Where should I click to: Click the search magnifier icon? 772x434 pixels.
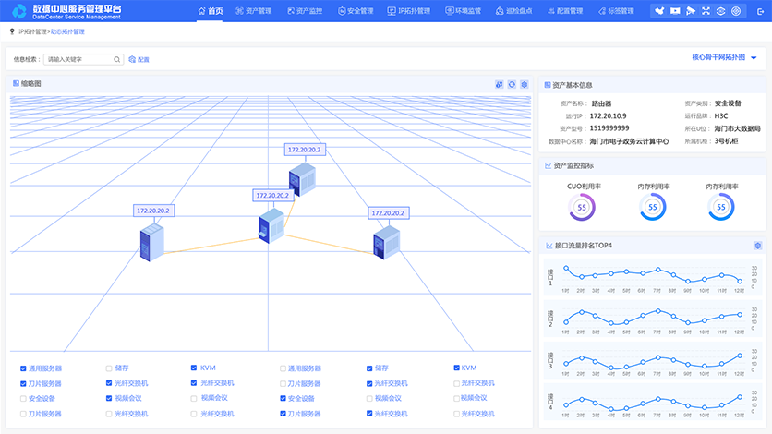click(x=116, y=59)
